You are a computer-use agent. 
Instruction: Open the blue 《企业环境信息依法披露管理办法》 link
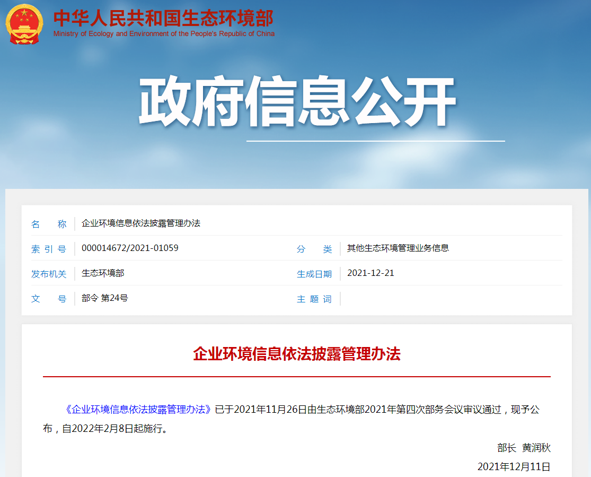click(x=138, y=410)
